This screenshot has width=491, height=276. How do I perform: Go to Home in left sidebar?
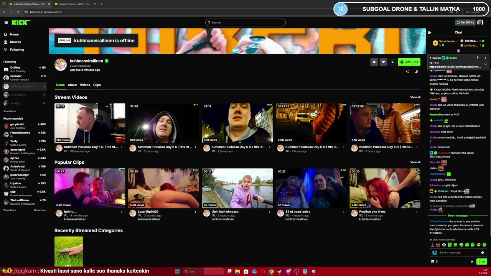14,34
